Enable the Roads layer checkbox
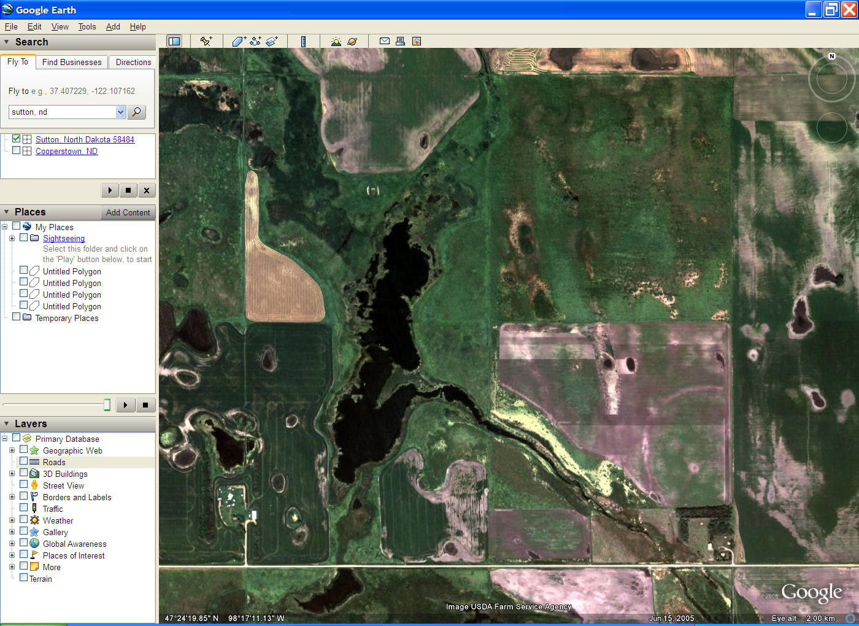The height and width of the screenshot is (626, 859). pos(23,462)
